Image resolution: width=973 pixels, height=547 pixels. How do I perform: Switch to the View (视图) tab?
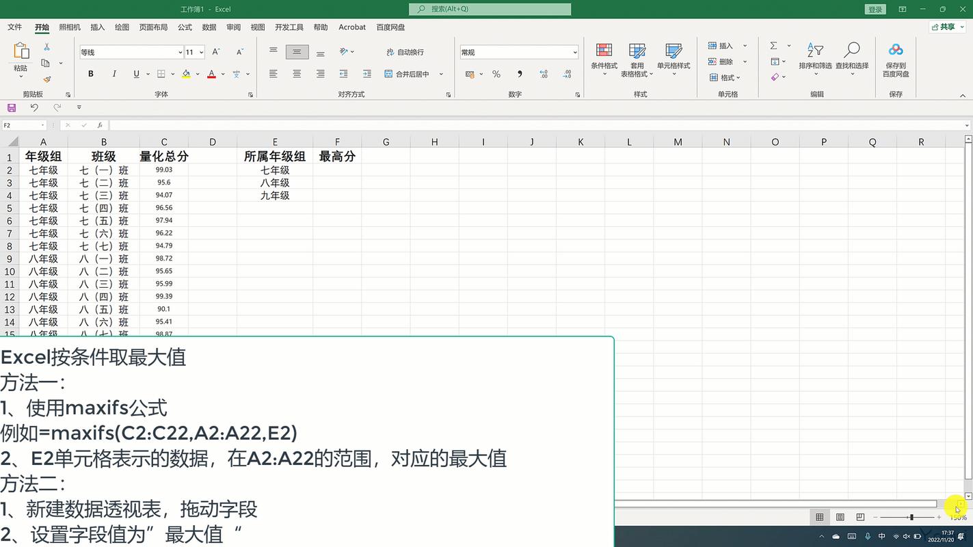pyautogui.click(x=258, y=27)
